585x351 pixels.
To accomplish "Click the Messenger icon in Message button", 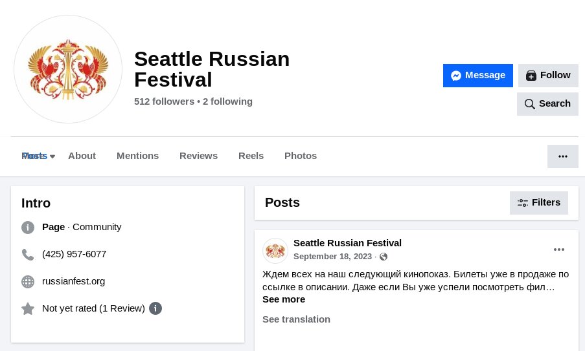I will (x=456, y=76).
